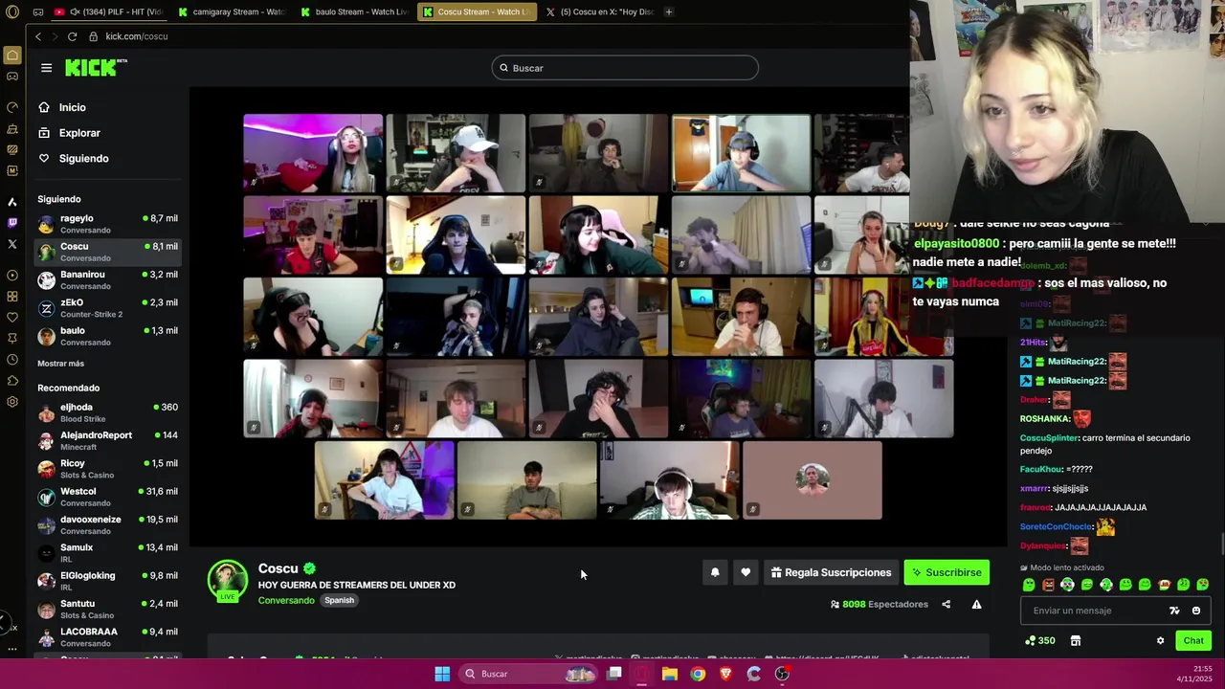Open a new browser tab

(669, 11)
